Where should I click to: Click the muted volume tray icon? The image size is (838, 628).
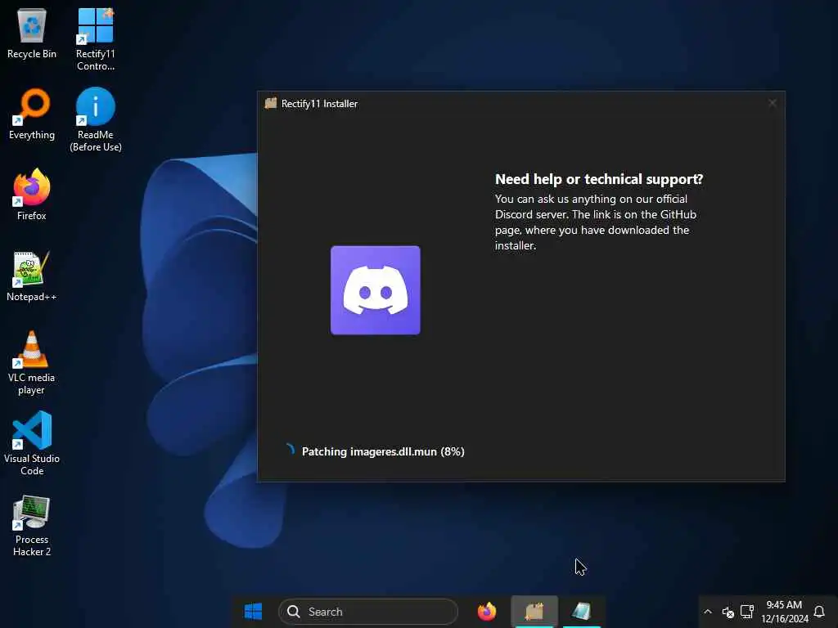pos(728,612)
